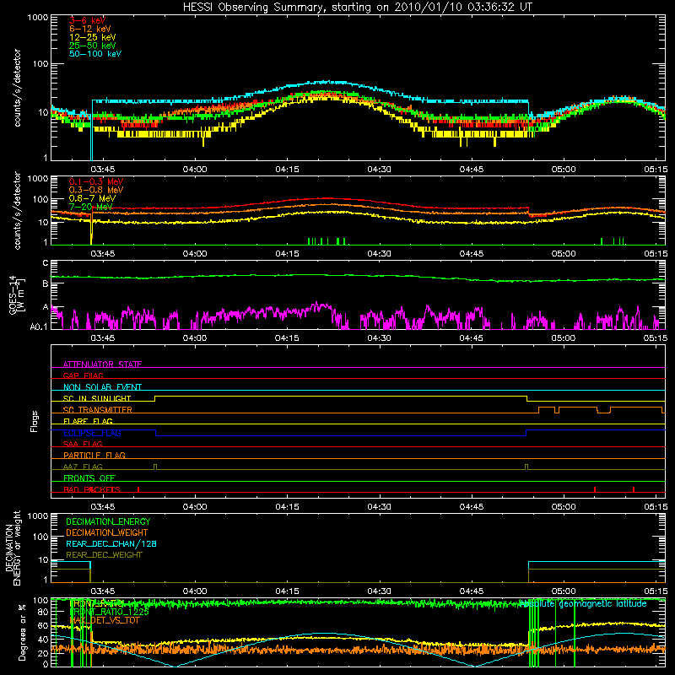Click the 0.1-0.3 MeV legend entry
Screen dimensions: 675x675
tap(96, 181)
